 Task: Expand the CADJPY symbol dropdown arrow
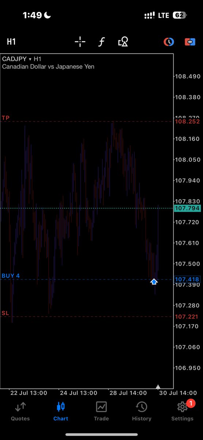tap(30, 59)
